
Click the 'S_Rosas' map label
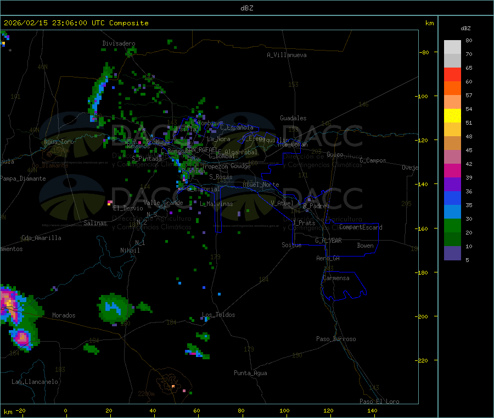tap(221, 177)
